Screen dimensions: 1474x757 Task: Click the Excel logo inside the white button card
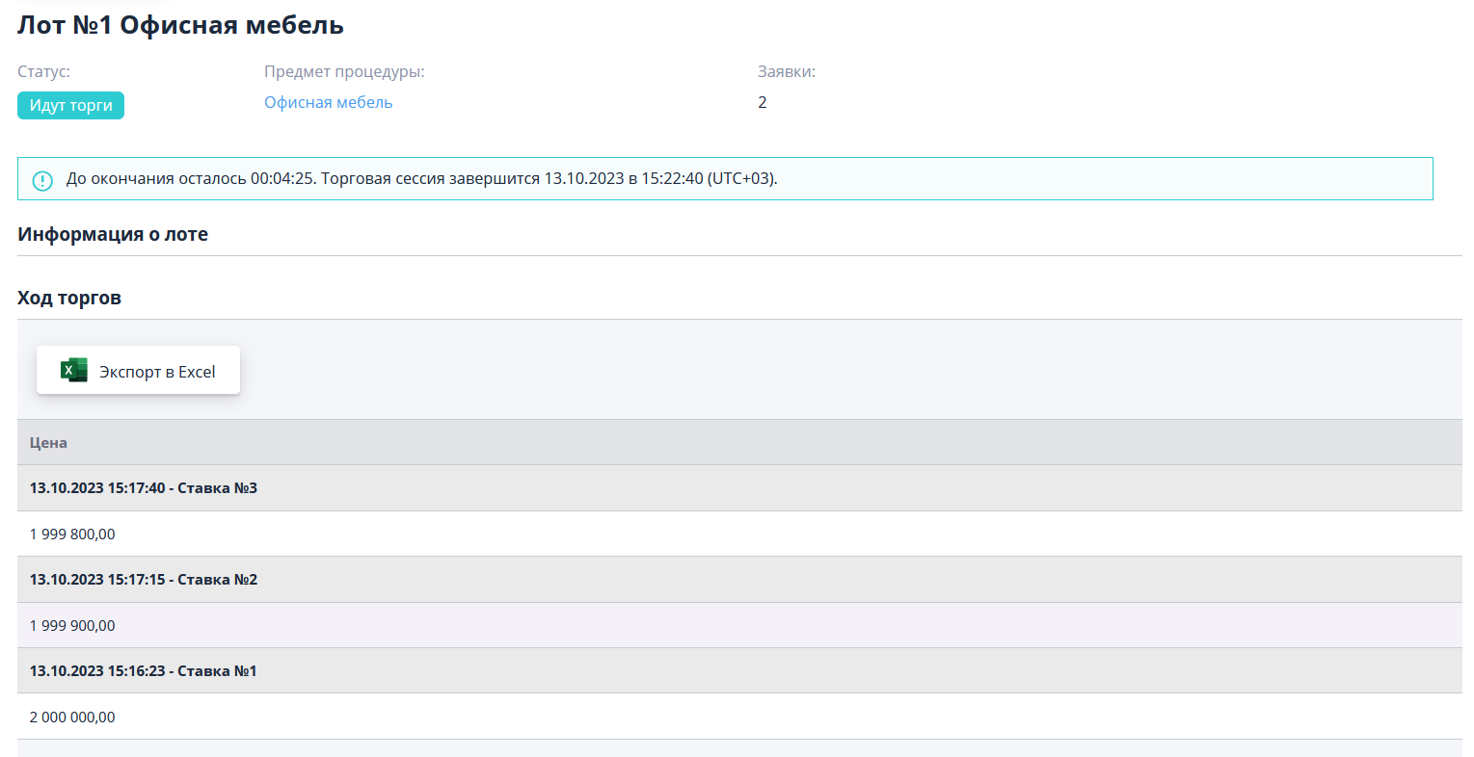click(72, 370)
